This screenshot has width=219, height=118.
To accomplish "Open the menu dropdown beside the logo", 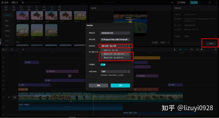I will [15, 2].
